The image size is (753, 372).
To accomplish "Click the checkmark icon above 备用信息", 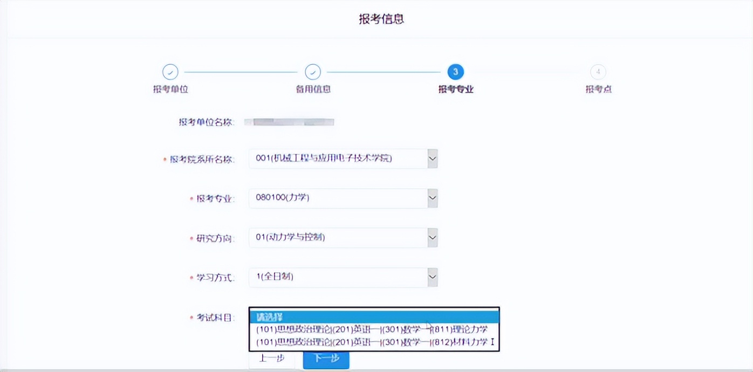I will click(313, 71).
